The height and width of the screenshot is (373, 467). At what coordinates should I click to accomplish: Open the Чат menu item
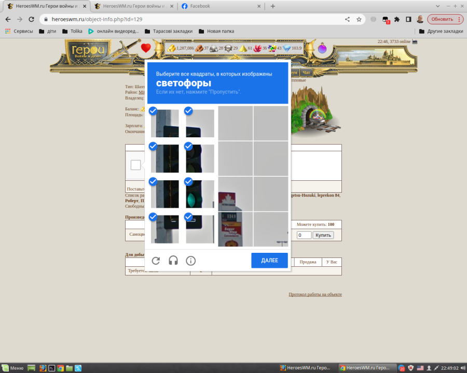tap(306, 73)
